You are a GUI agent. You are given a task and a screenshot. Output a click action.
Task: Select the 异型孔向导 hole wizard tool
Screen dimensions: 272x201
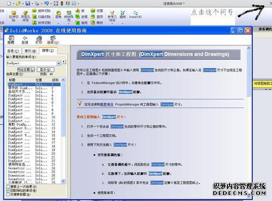(26, 16)
